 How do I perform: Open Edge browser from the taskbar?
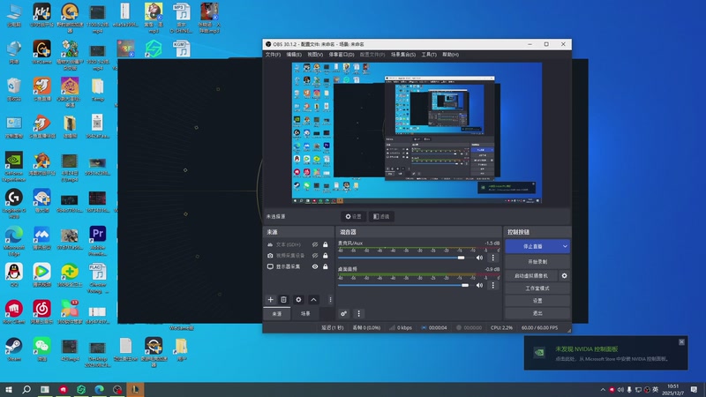(x=99, y=389)
